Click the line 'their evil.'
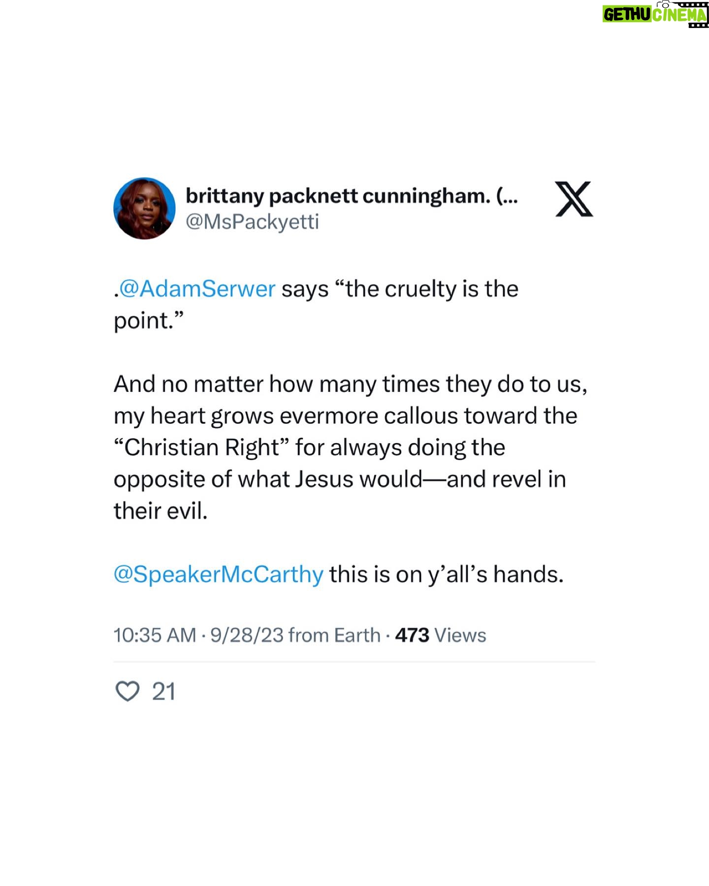Image resolution: width=709 pixels, height=886 pixels. click(161, 510)
